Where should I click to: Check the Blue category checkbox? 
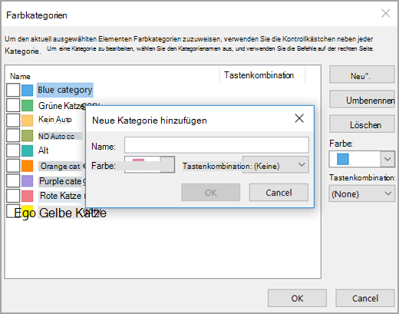coord(13,90)
